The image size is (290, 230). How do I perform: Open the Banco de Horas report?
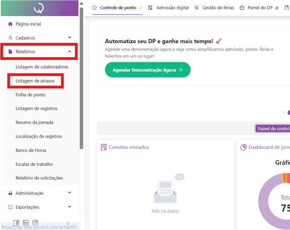[31, 150]
